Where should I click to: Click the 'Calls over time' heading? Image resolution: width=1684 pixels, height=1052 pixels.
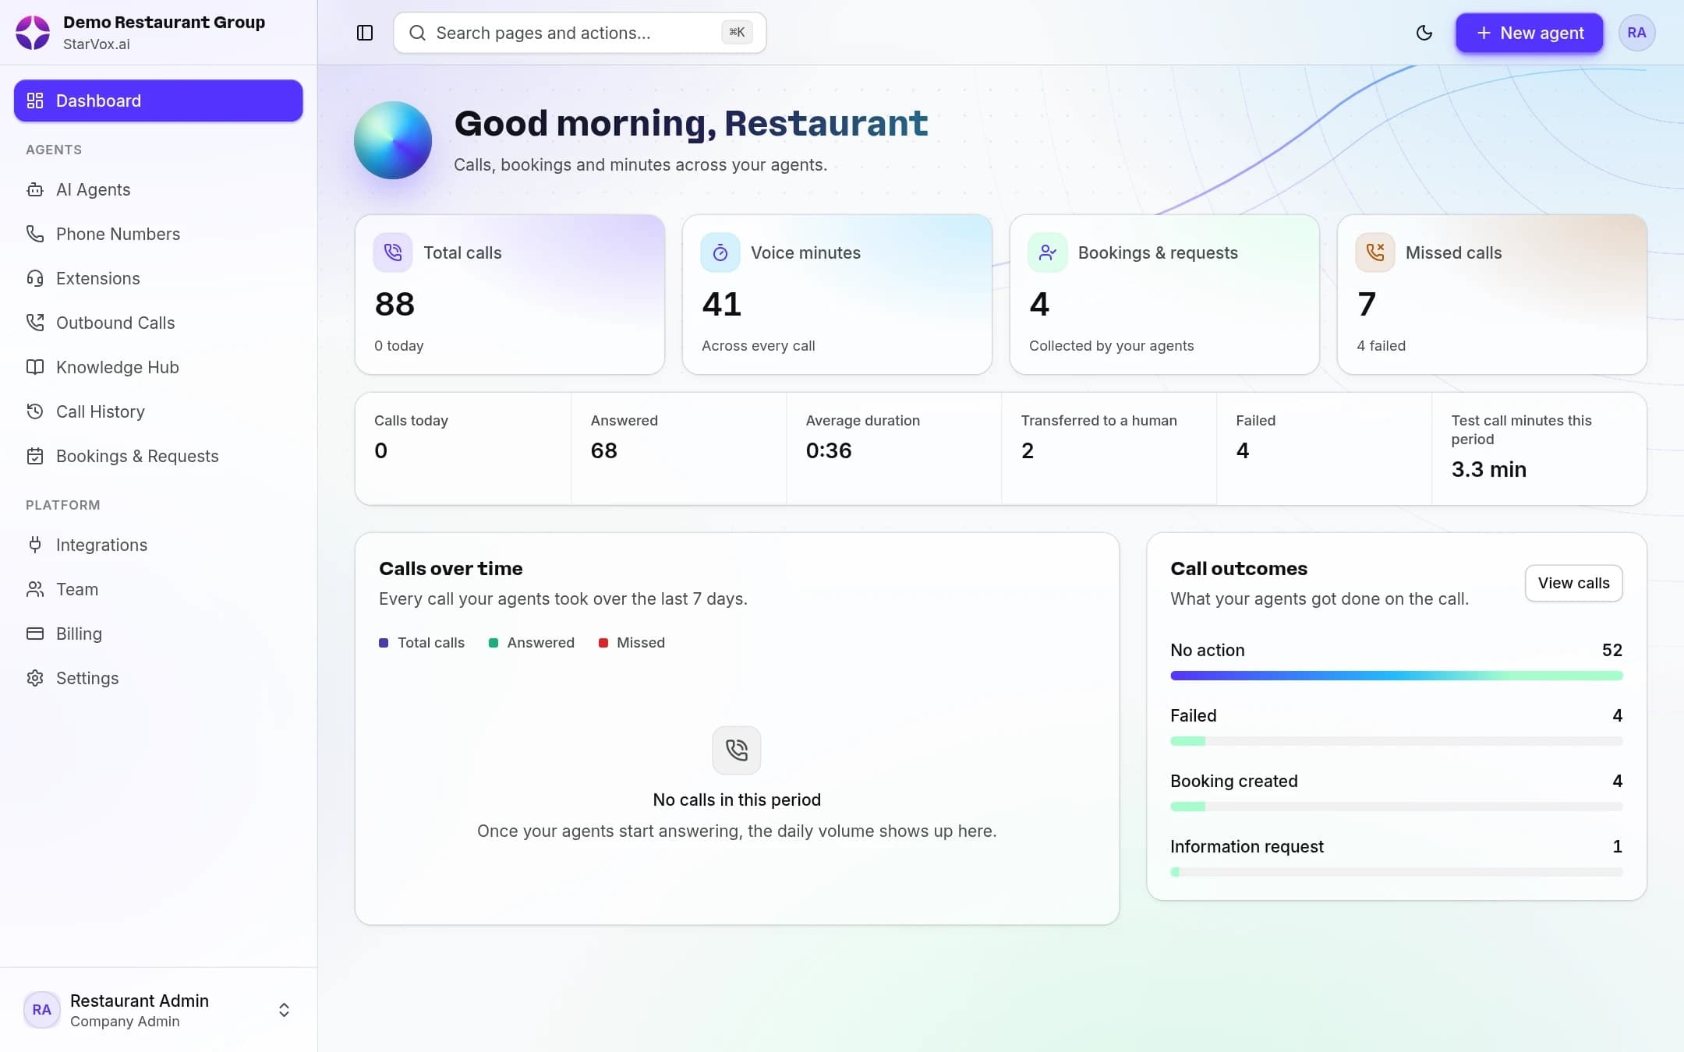451,568
